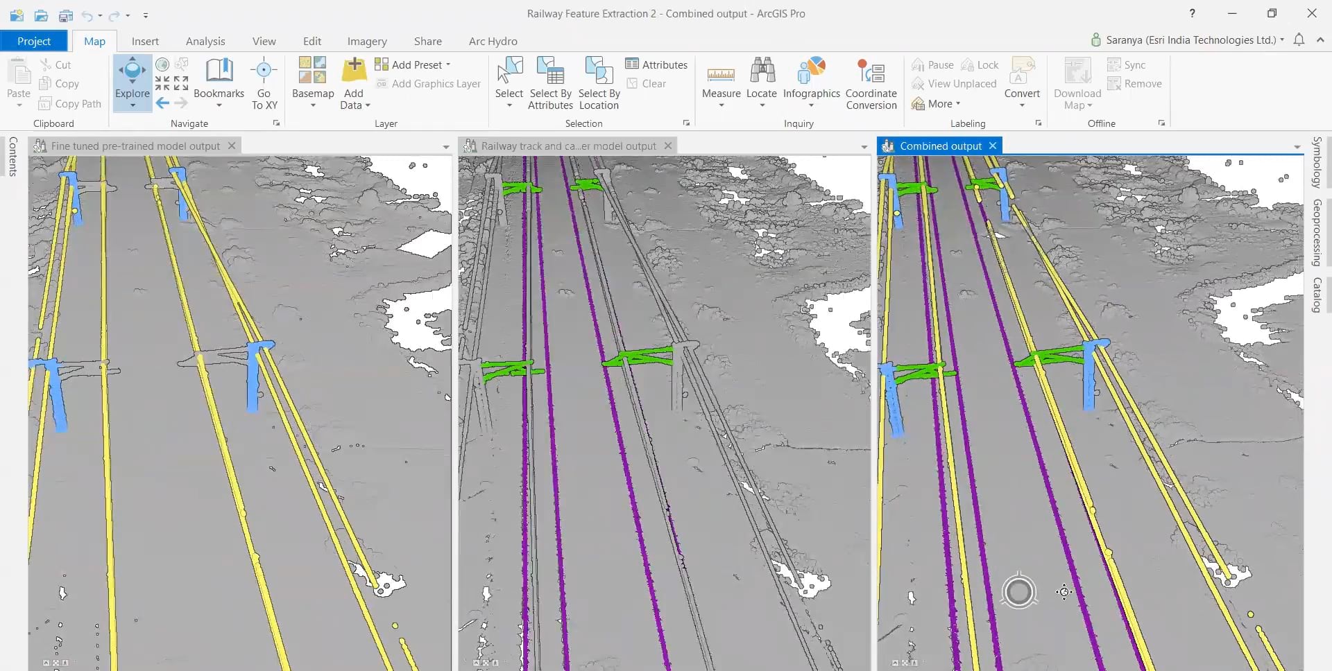Click Download Map in Offline group
The height and width of the screenshot is (671, 1332).
(x=1076, y=82)
